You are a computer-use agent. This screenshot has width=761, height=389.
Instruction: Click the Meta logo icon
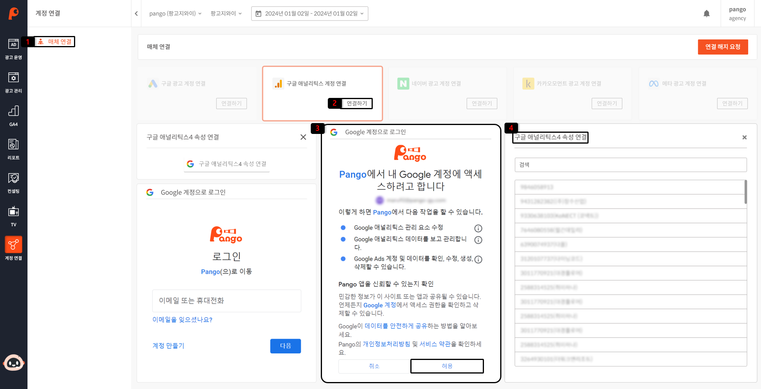[x=654, y=84]
